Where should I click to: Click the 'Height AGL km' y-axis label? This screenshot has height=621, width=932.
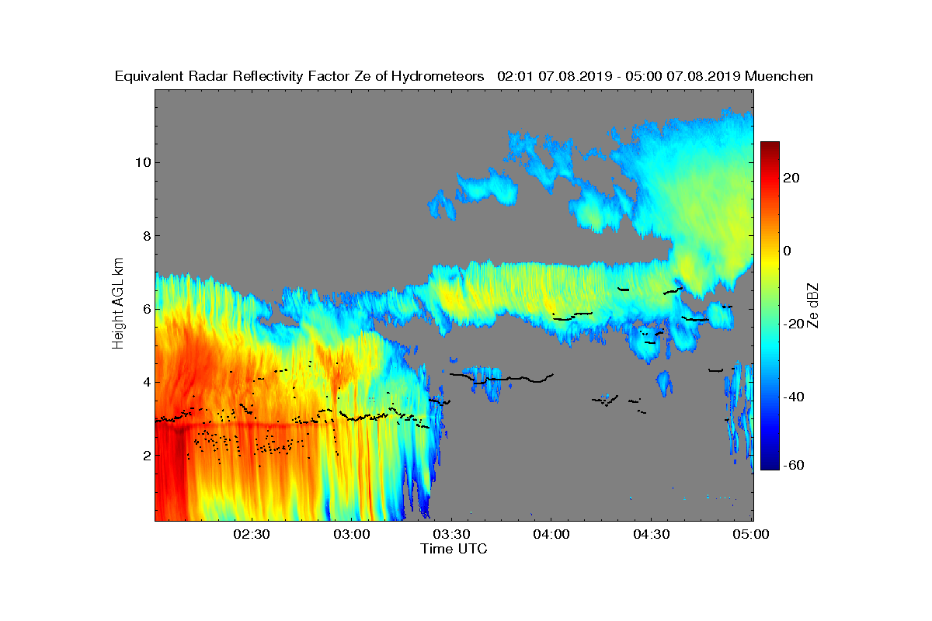(118, 304)
